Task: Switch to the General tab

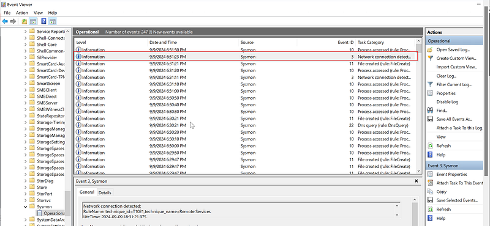Action: click(x=87, y=192)
